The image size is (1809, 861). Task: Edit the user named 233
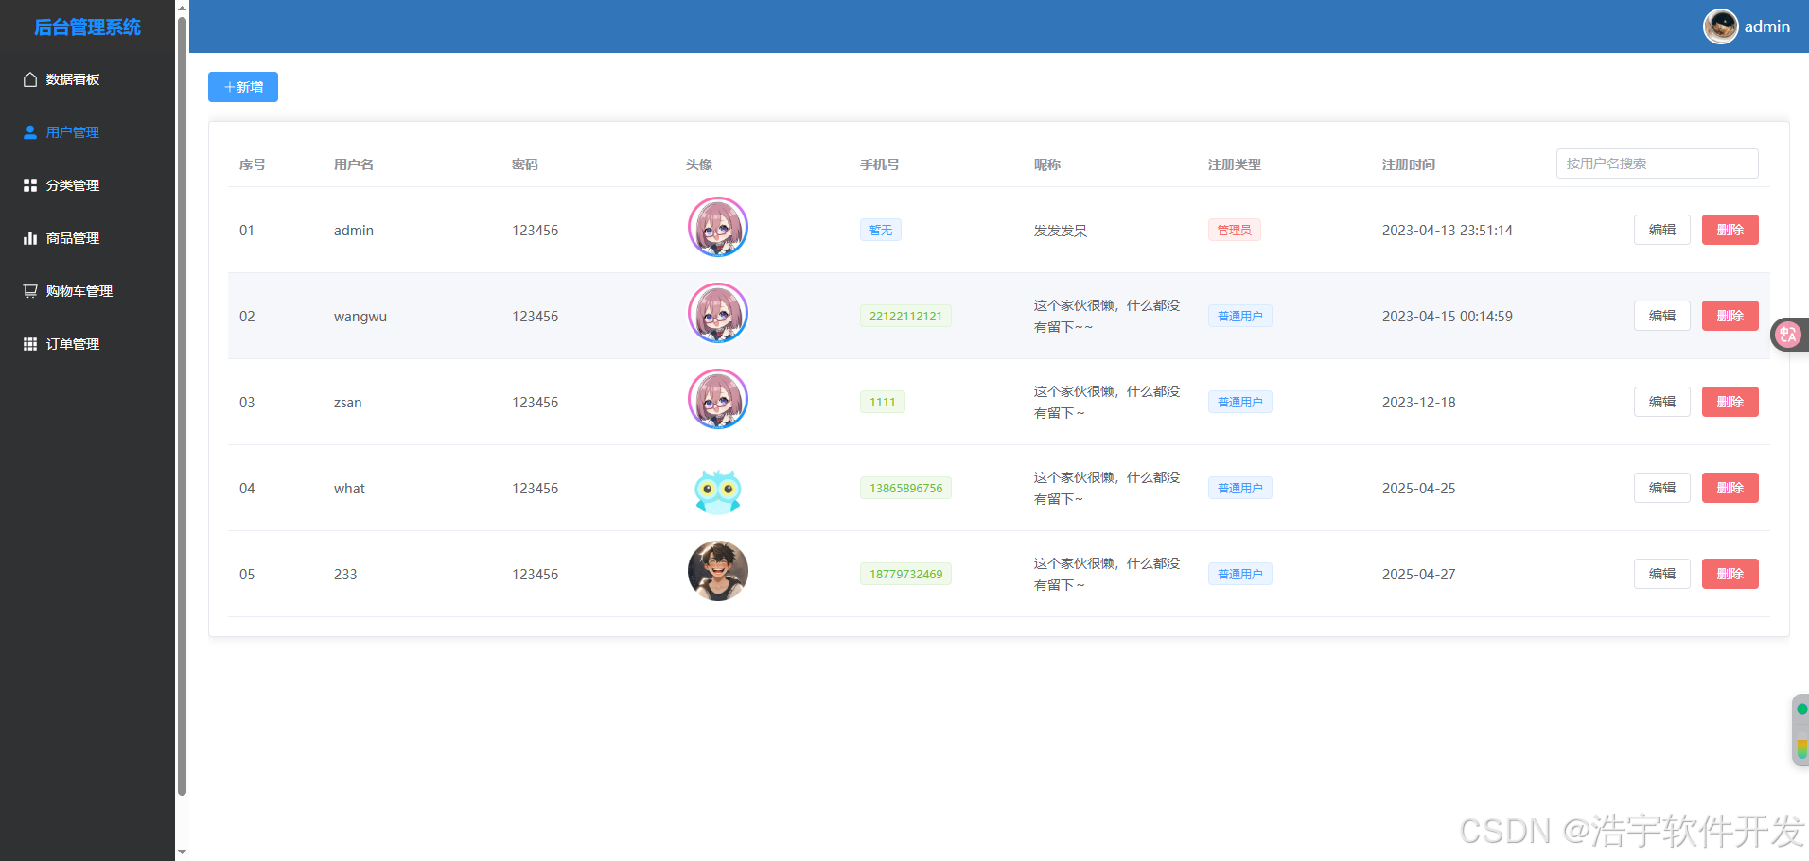click(1662, 574)
